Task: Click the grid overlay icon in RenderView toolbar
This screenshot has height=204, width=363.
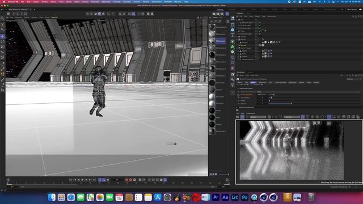Action: click(x=307, y=117)
